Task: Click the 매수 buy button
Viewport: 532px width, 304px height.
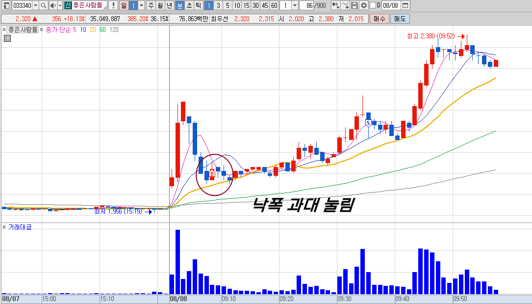Action: [x=379, y=19]
